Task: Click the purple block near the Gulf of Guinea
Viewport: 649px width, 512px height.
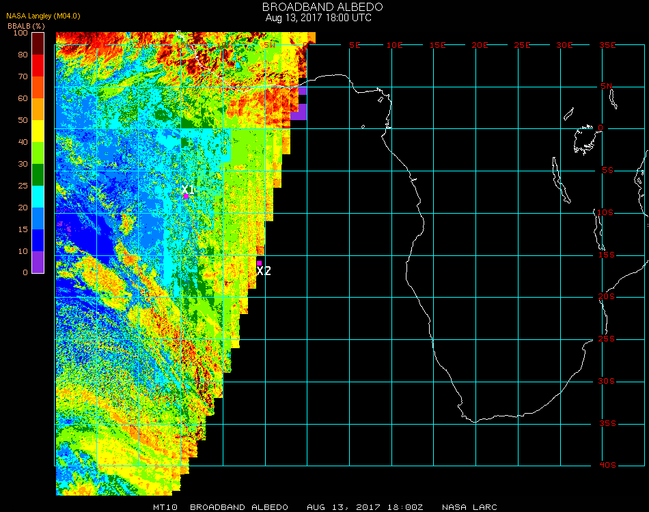Action: 299,111
